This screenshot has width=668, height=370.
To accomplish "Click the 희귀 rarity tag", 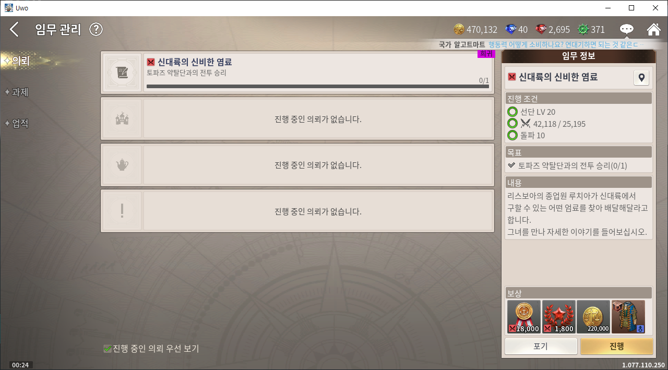I will coord(486,54).
